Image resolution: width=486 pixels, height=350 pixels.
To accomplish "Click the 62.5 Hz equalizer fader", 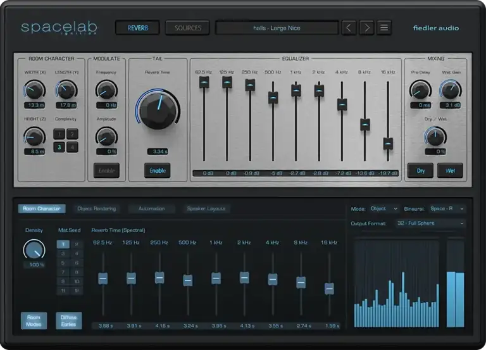I will pyautogui.click(x=204, y=82).
